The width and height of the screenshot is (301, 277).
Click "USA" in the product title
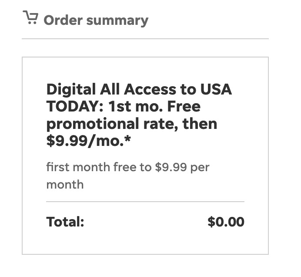pyautogui.click(x=216, y=90)
